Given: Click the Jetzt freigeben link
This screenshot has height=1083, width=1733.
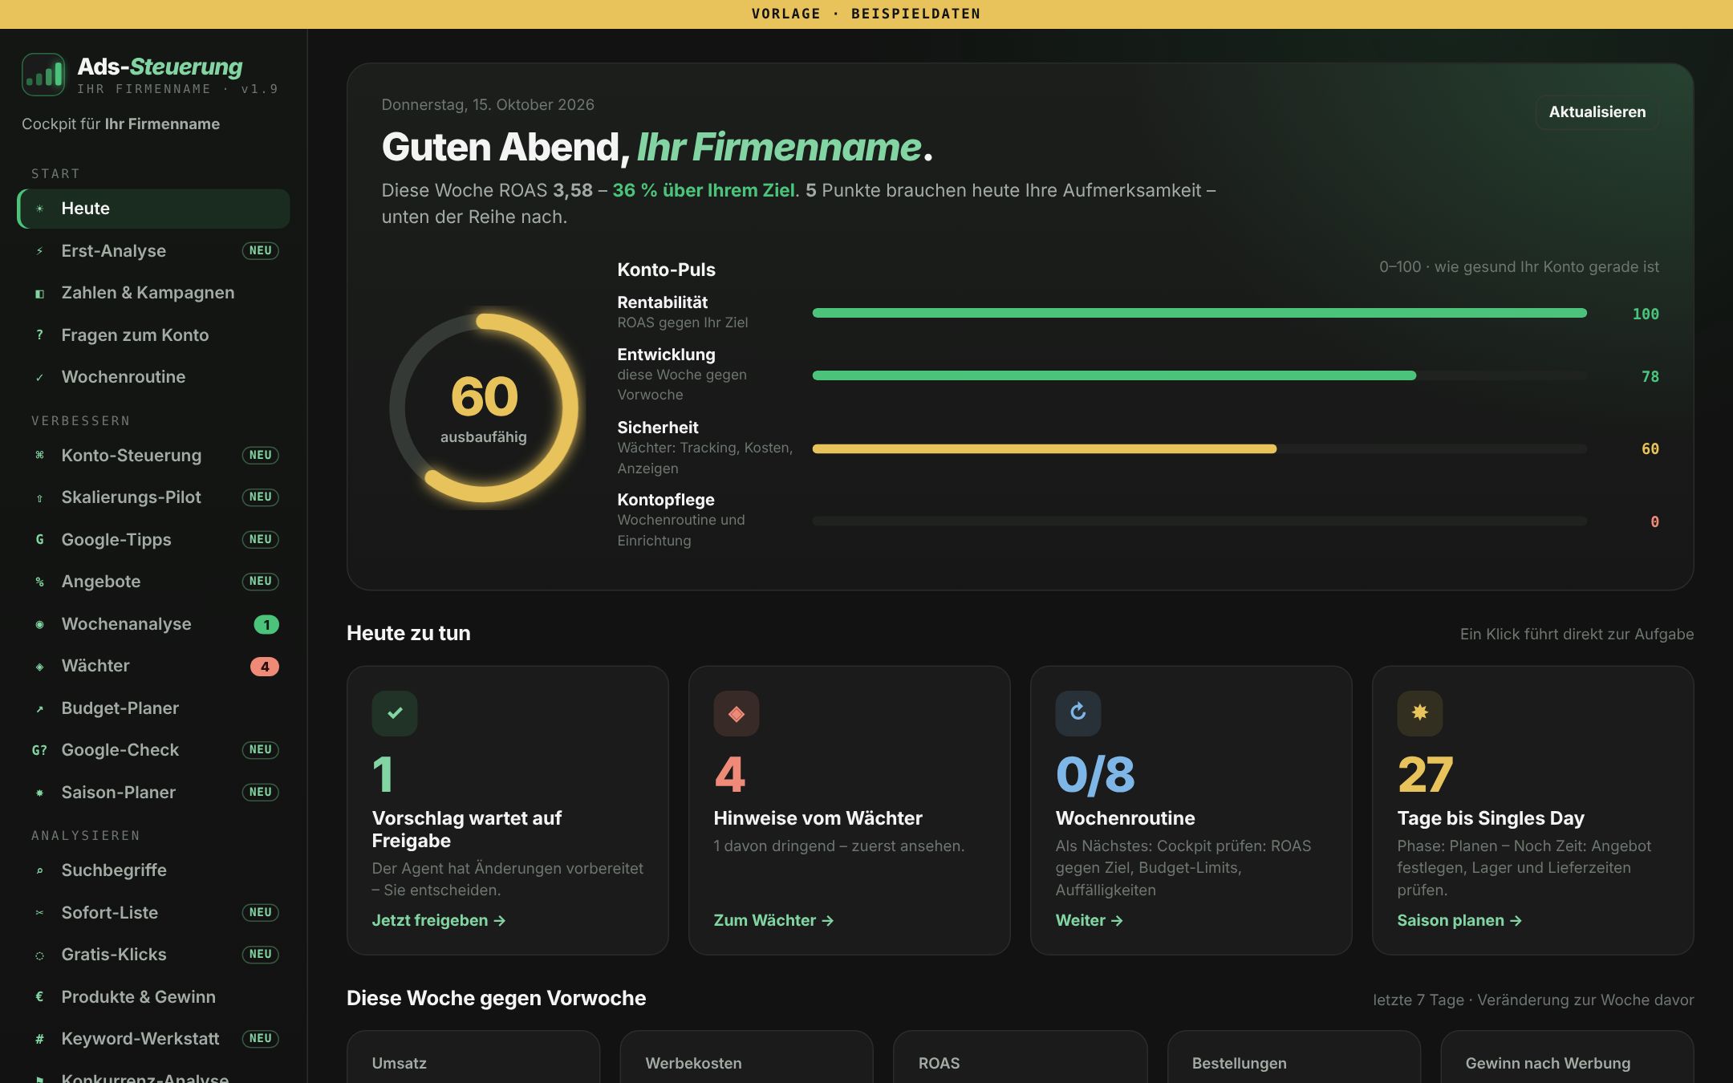Looking at the screenshot, I should coord(438,920).
